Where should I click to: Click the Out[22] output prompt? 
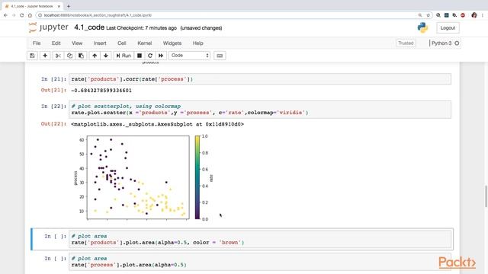pos(53,124)
